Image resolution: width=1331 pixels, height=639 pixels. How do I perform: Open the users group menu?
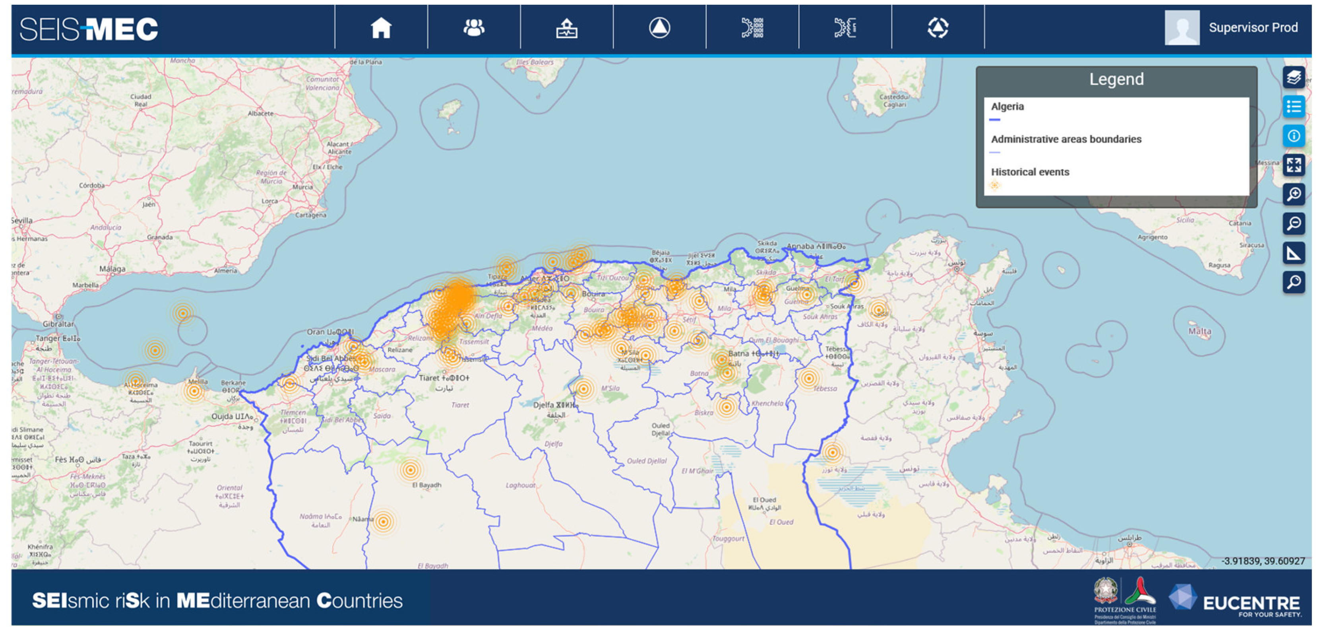coord(474,28)
